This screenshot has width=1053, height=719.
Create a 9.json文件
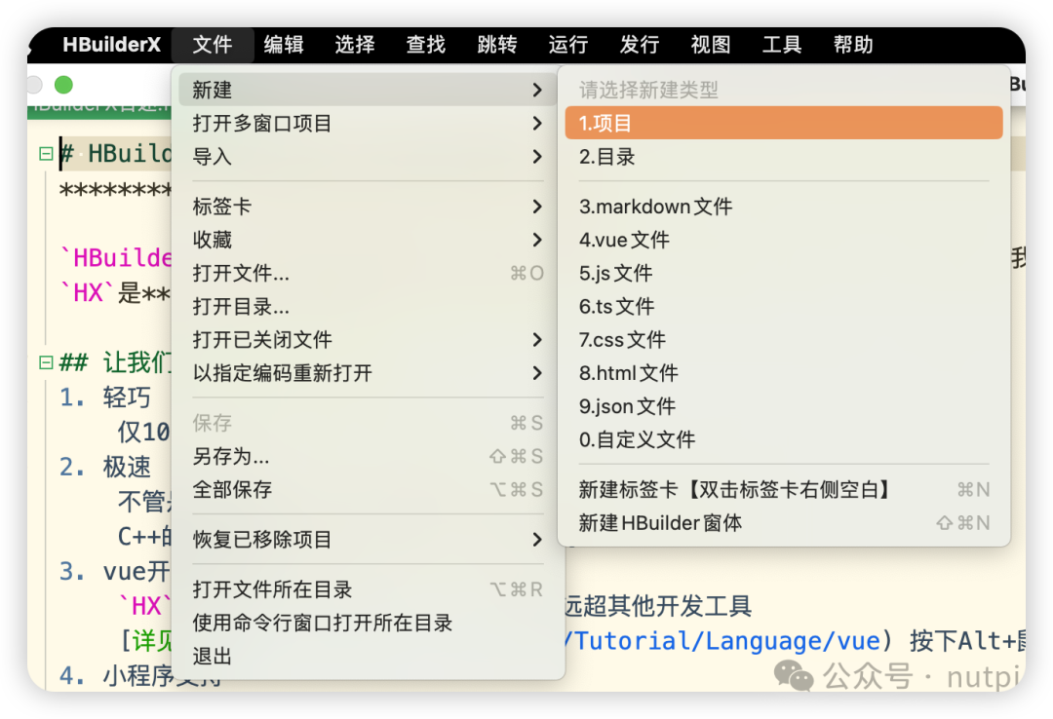coord(784,406)
